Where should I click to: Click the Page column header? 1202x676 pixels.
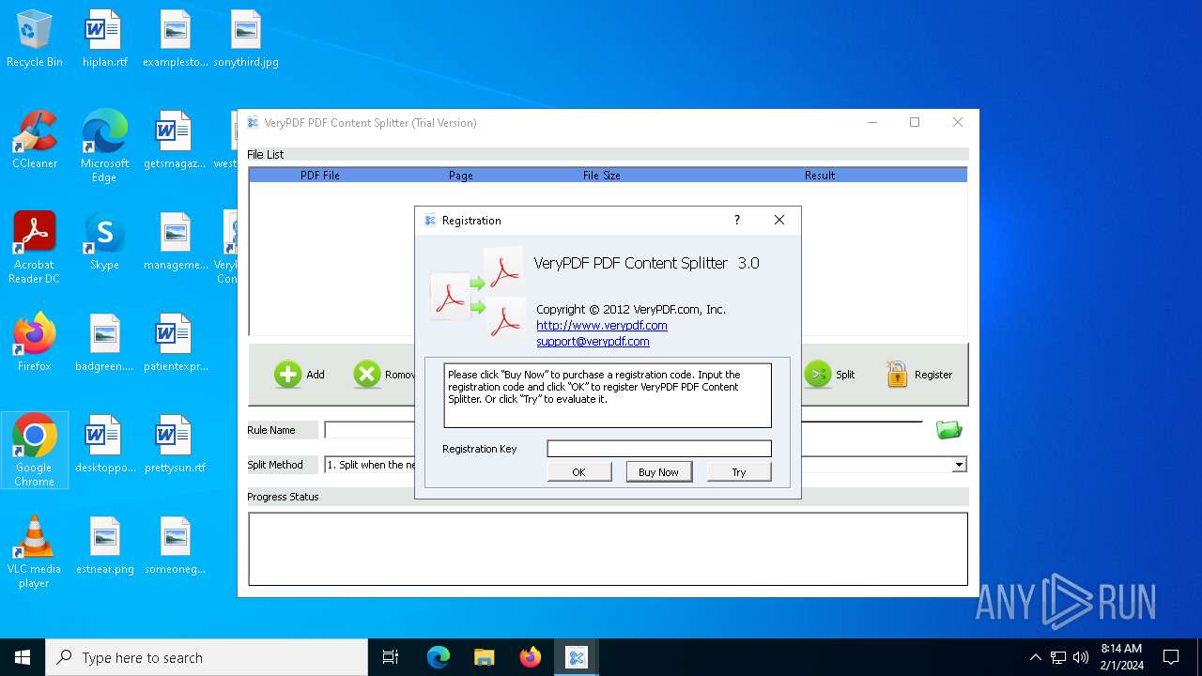tap(461, 176)
